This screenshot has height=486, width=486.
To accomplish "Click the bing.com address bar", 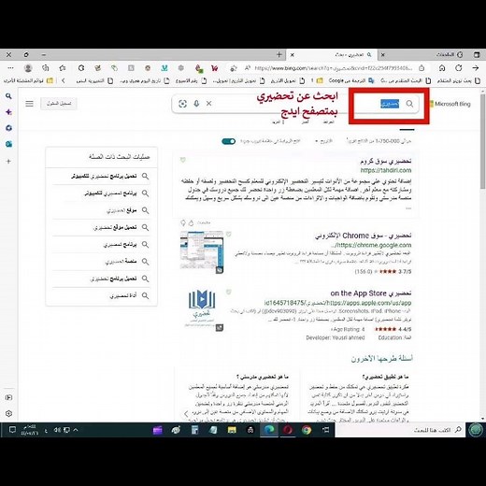I will [334, 68].
